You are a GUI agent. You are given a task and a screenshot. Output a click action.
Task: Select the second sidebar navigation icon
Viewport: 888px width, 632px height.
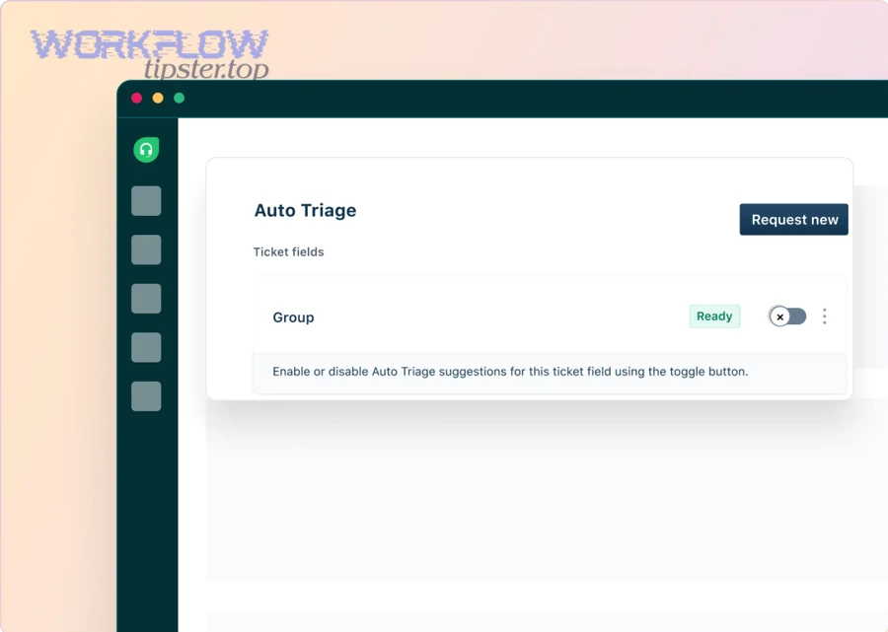coord(146,249)
